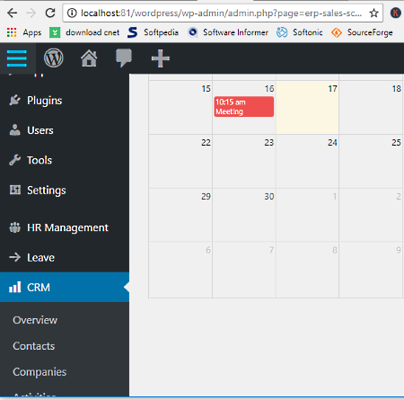Image resolution: width=404 pixels, height=400 pixels.
Task: Visit site via the home icon
Action: click(89, 58)
